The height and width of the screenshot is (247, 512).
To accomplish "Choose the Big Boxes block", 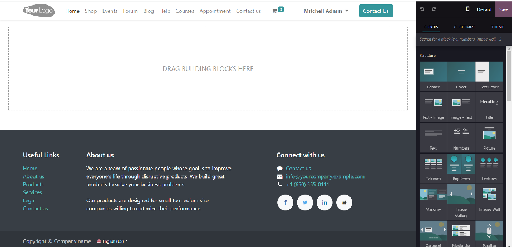I will click(461, 167).
